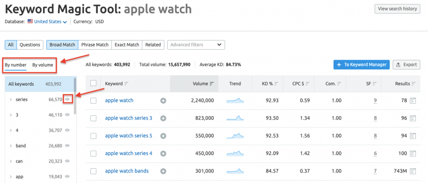Click plus icon next to 'apple watch bands'

click(x=163, y=171)
